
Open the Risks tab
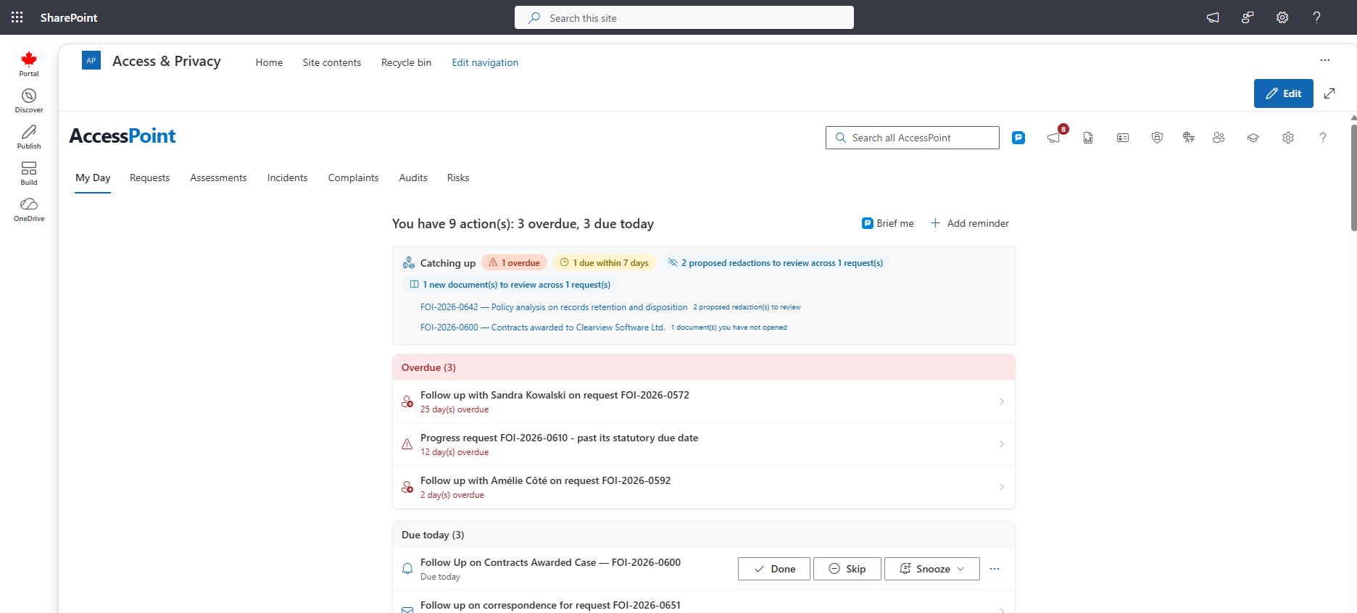[x=458, y=178]
